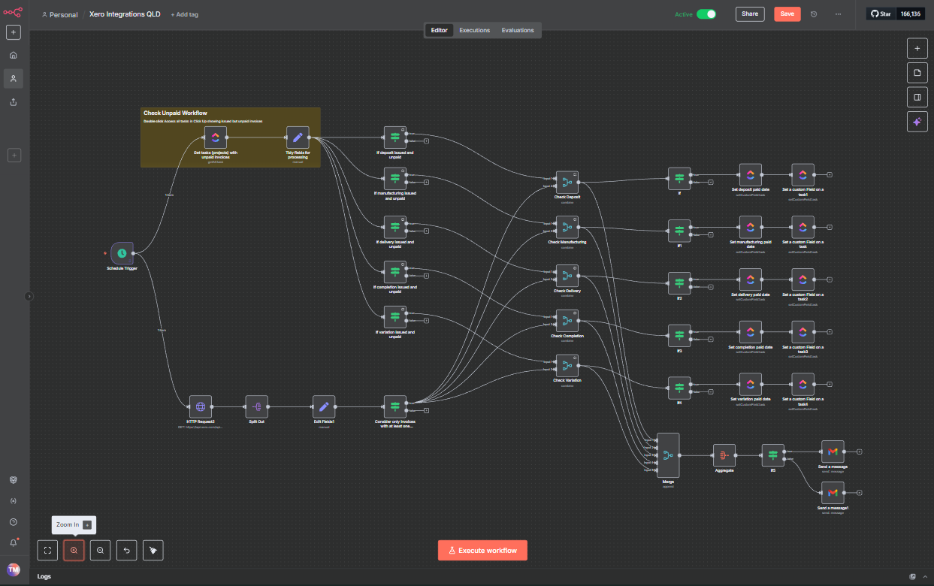This screenshot has height=586, width=934.
Task: Expand the collapsed left sidebar arrow
Action: coord(29,296)
